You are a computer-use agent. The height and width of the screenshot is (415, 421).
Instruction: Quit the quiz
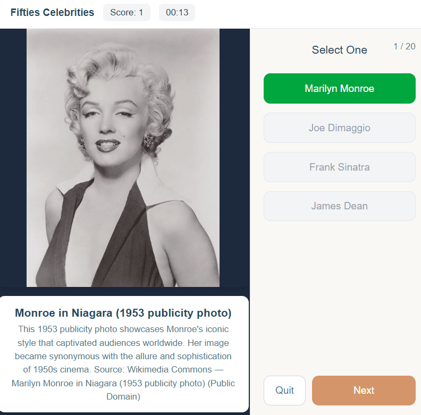tap(284, 391)
